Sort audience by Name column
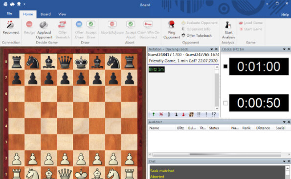 point(154,128)
